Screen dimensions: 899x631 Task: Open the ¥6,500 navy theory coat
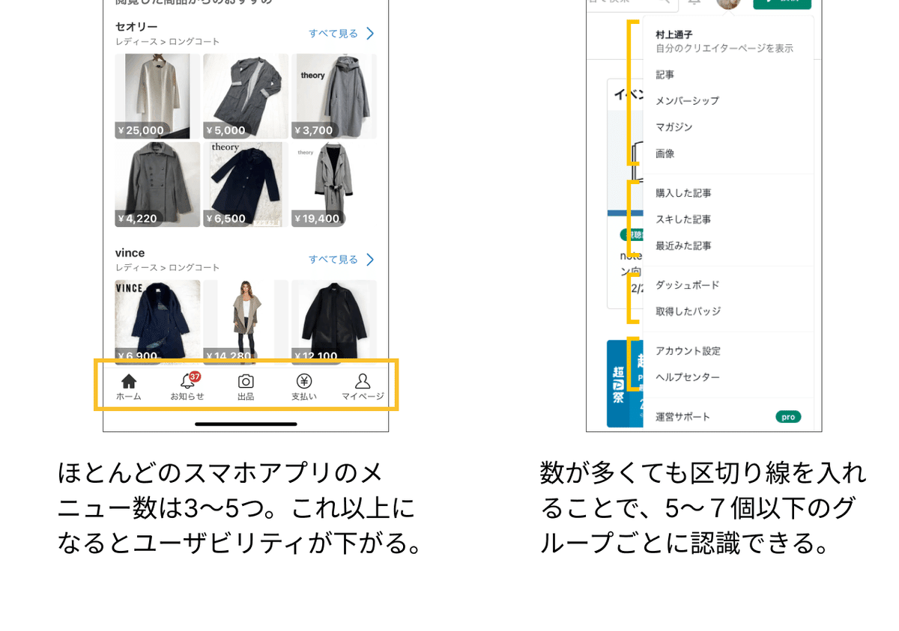pos(246,184)
